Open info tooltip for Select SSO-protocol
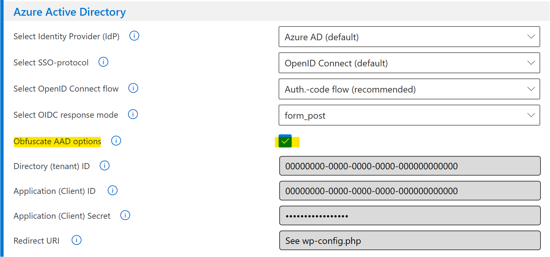Image resolution: width=550 pixels, height=257 pixels. click(103, 62)
